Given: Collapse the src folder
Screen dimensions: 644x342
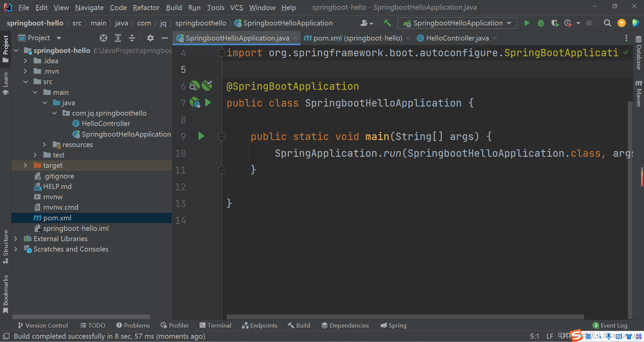Looking at the screenshot, I should coord(25,82).
